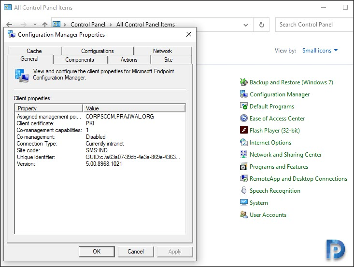Select the General tab
Image resolution: width=354 pixels, height=267 pixels.
29,59
